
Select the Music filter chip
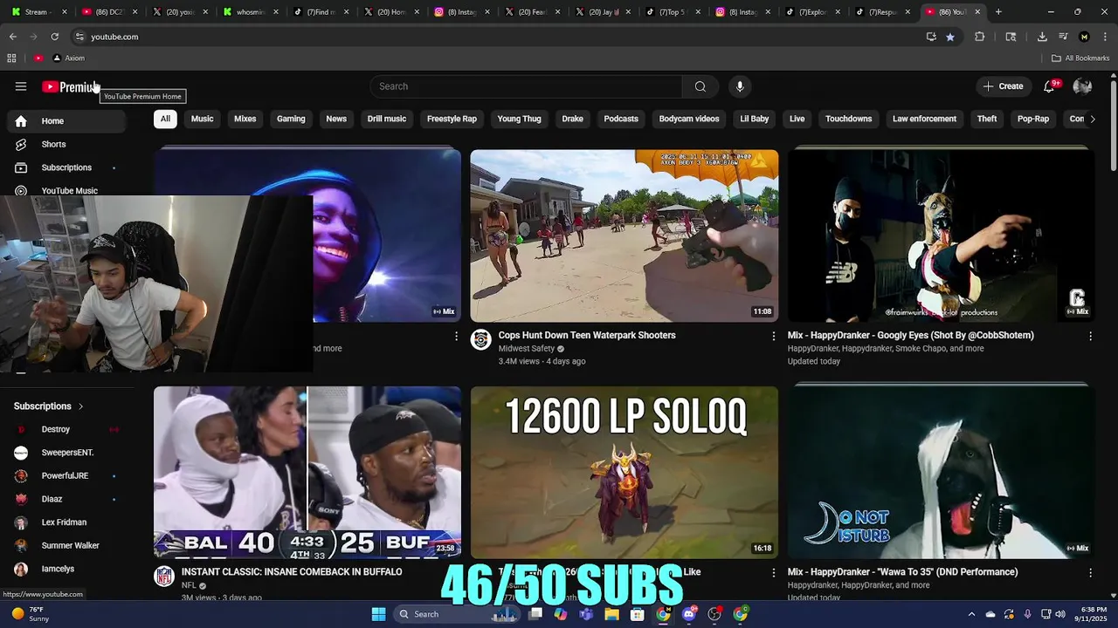[202, 119]
